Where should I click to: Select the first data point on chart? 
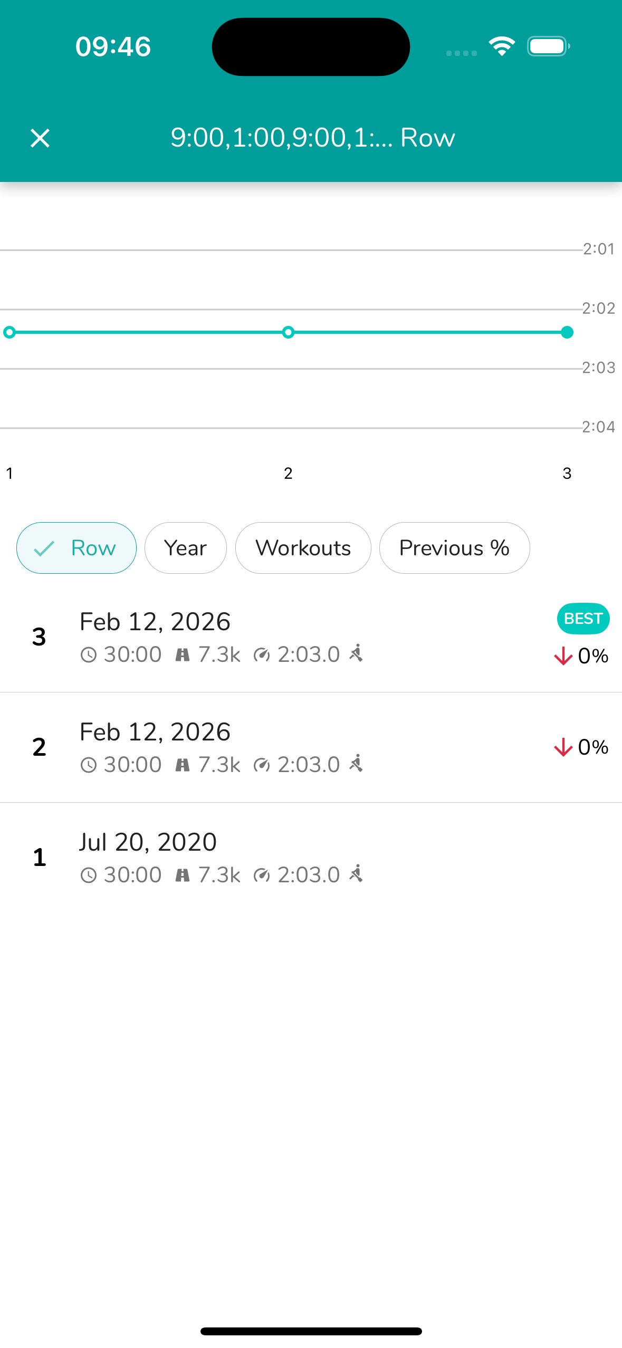click(x=9, y=332)
